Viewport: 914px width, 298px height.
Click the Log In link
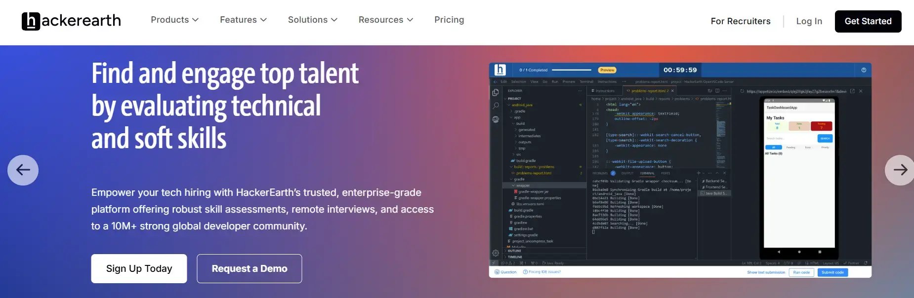coord(809,21)
